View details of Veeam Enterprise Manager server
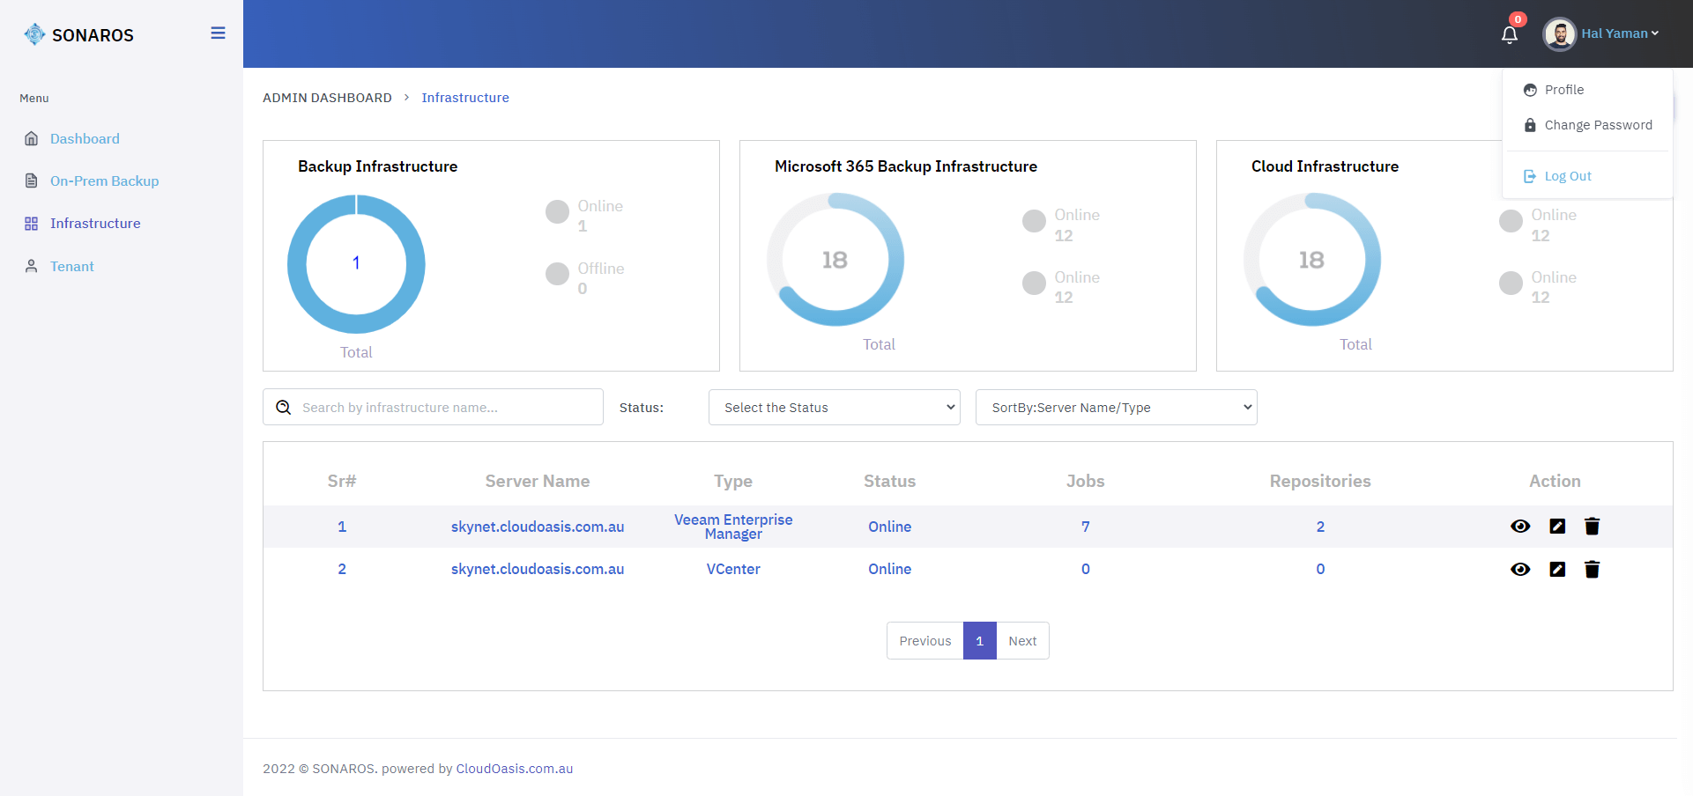1693x796 pixels. (1520, 527)
